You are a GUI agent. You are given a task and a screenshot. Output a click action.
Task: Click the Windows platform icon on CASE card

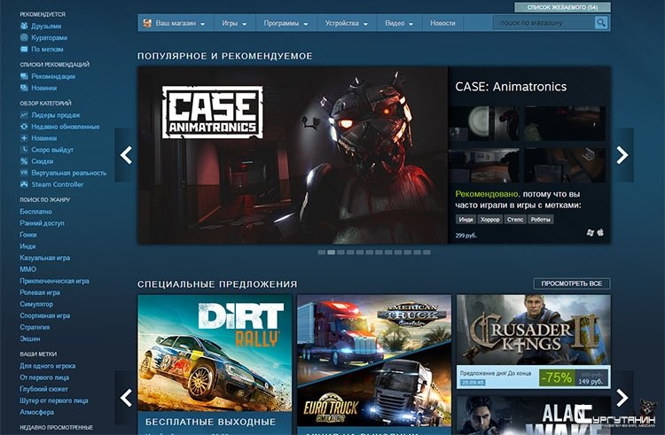pos(590,232)
